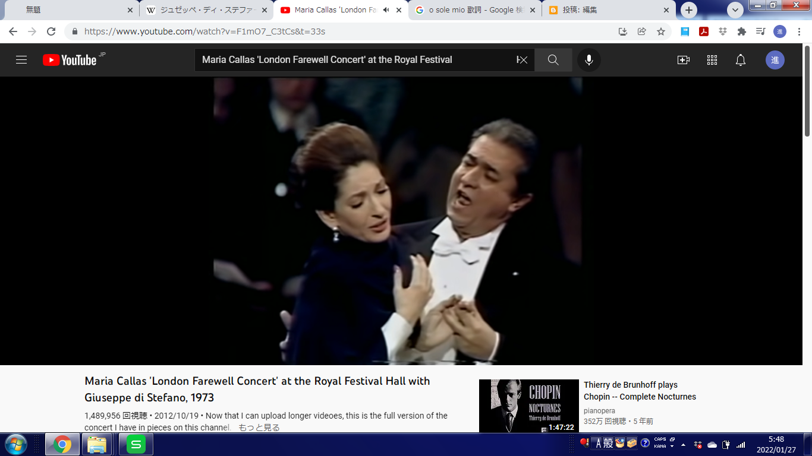This screenshot has height=456, width=812.
Task: Open the OneDrive cloud tray icon
Action: coord(712,444)
